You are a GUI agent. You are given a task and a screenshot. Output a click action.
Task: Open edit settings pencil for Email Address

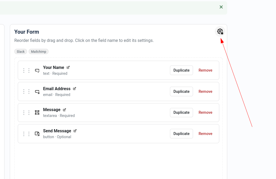click(x=74, y=88)
